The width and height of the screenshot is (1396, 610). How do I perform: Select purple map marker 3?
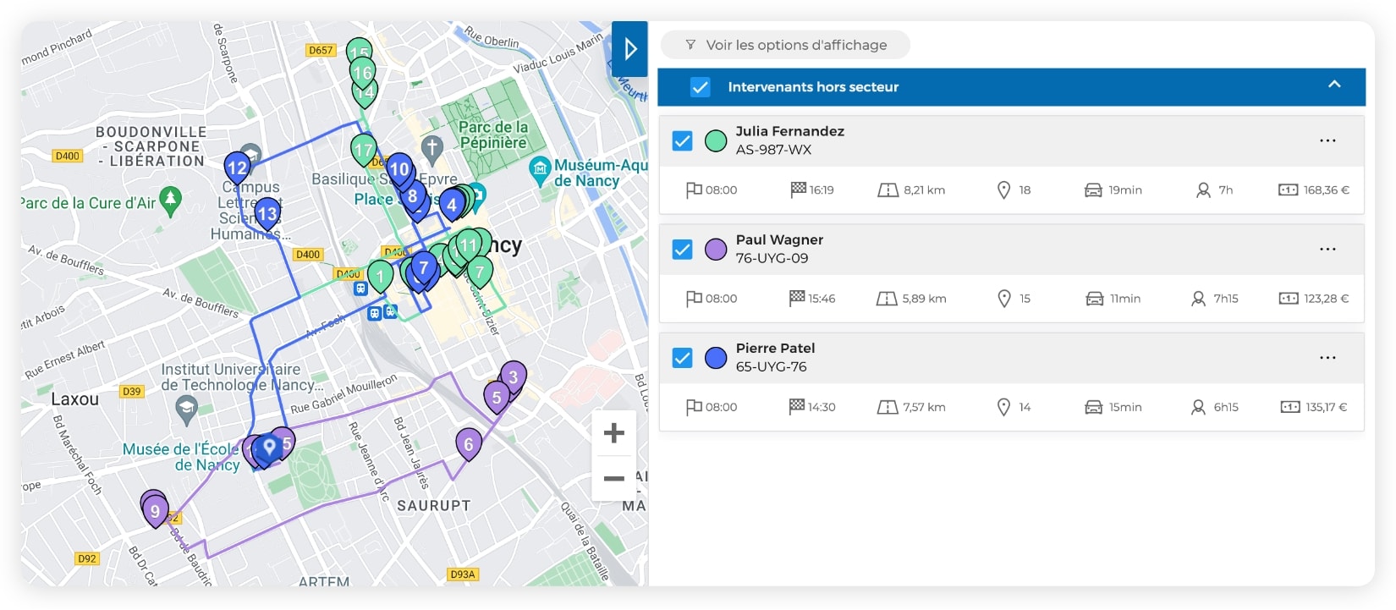click(x=514, y=377)
